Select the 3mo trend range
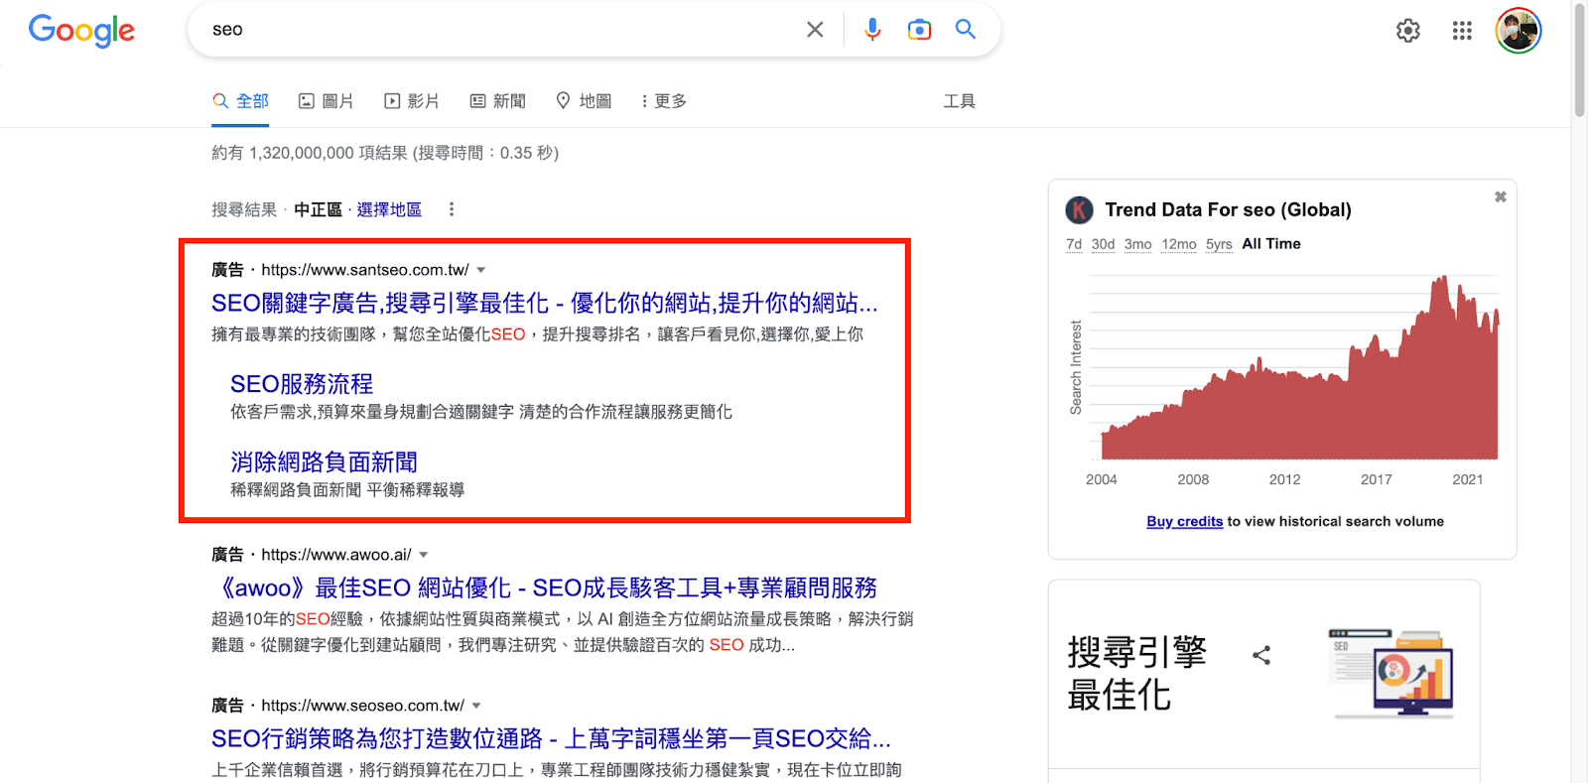 click(x=1138, y=244)
